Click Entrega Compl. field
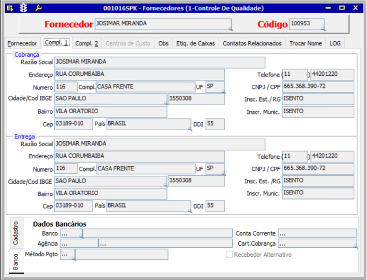Screen dimensions: 367x280 pyautogui.click(x=146, y=169)
